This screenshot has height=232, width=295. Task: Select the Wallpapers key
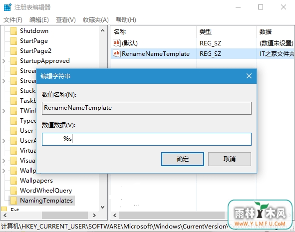click(x=36, y=181)
